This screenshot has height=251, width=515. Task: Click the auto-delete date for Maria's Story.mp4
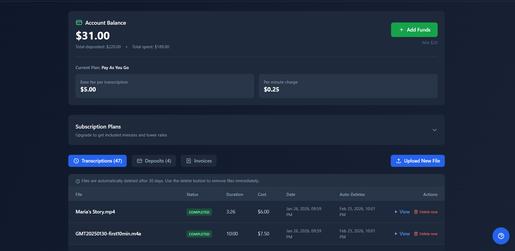(357, 212)
